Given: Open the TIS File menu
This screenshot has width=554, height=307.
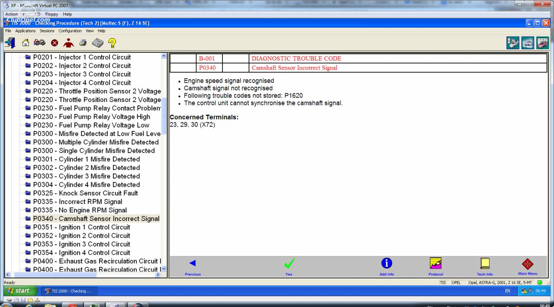Looking at the screenshot, I should 8,31.
